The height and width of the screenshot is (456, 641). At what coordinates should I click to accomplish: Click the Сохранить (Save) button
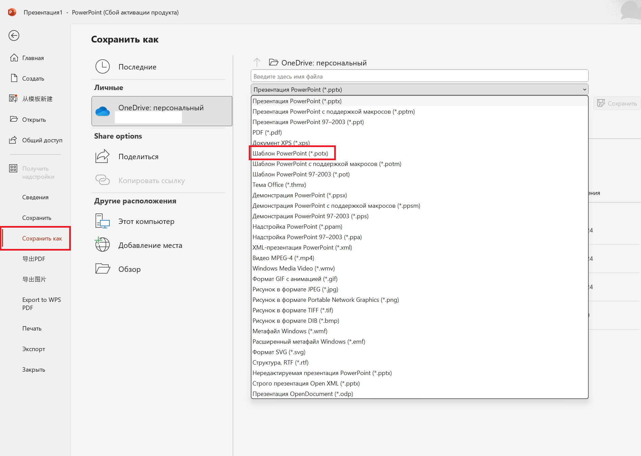coord(617,103)
